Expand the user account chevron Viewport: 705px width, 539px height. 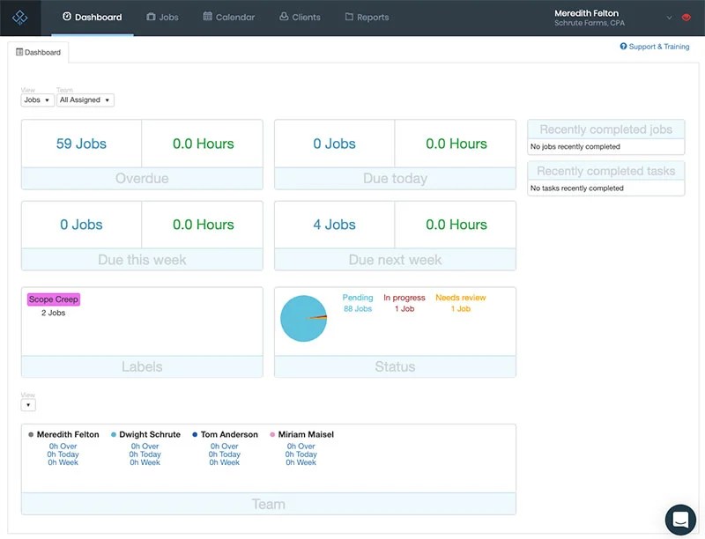coord(669,18)
